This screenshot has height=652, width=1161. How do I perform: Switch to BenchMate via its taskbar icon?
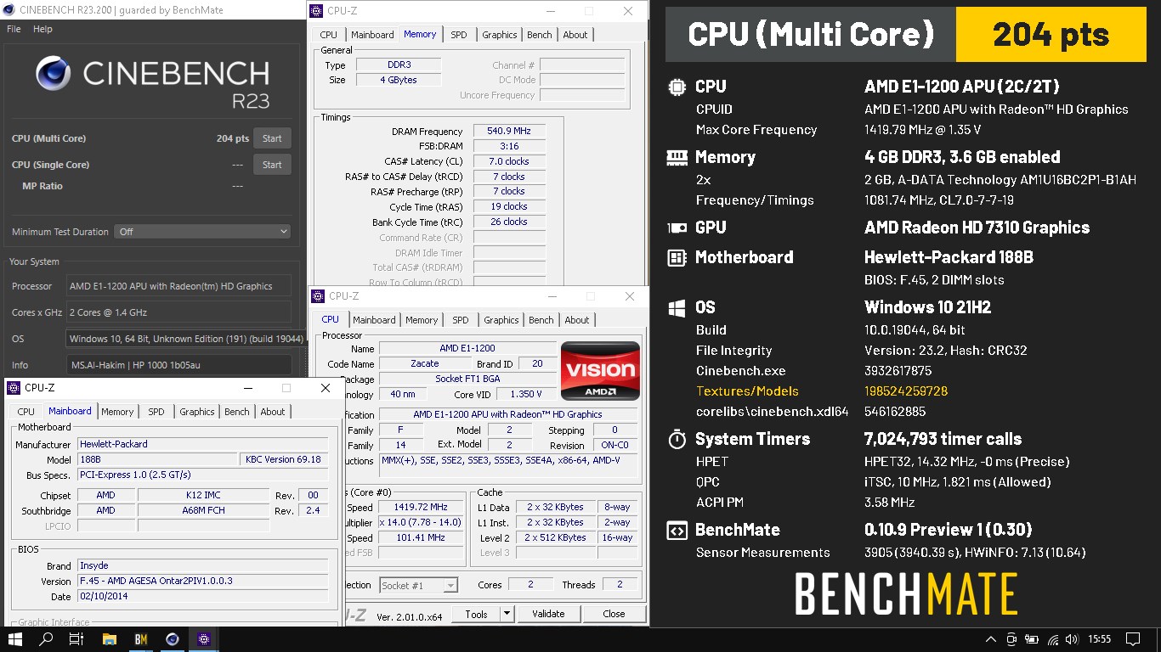pos(141,639)
